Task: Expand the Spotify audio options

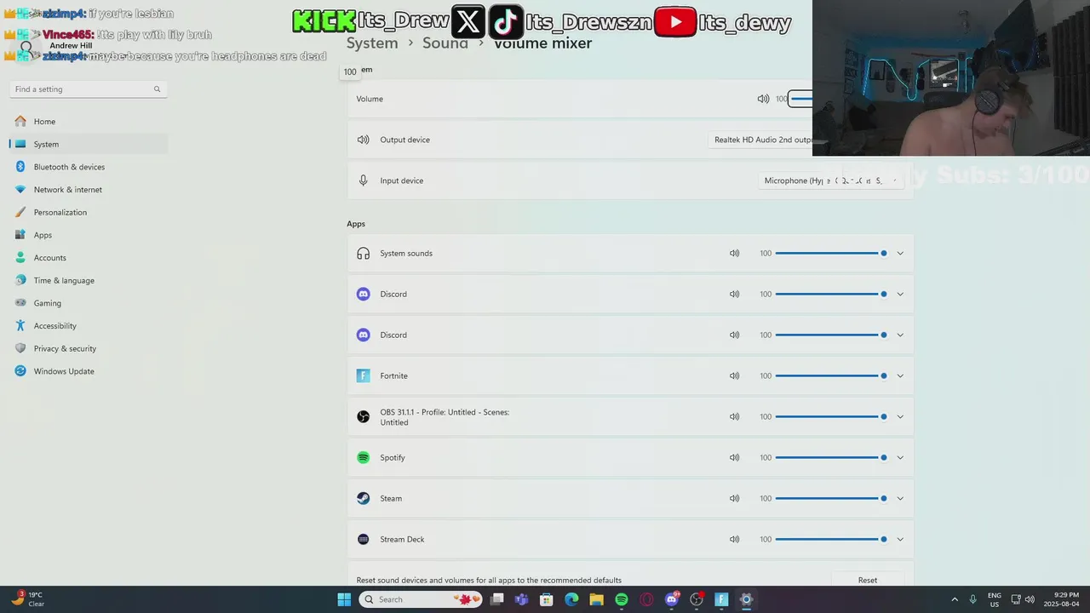Action: (900, 457)
